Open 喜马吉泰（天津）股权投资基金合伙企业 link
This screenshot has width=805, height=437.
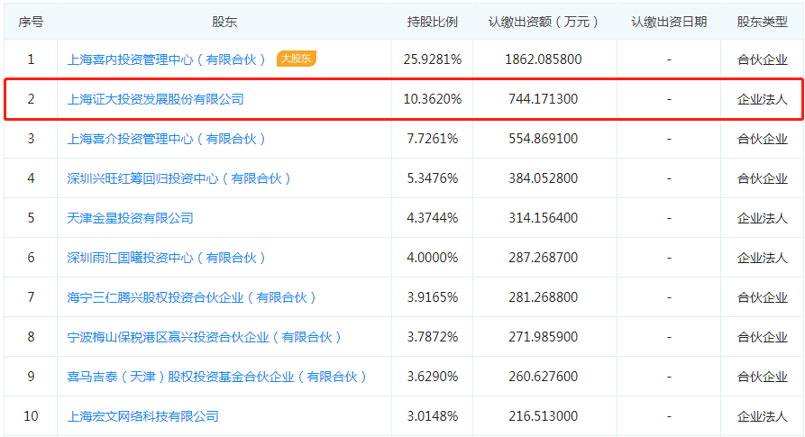click(x=216, y=377)
